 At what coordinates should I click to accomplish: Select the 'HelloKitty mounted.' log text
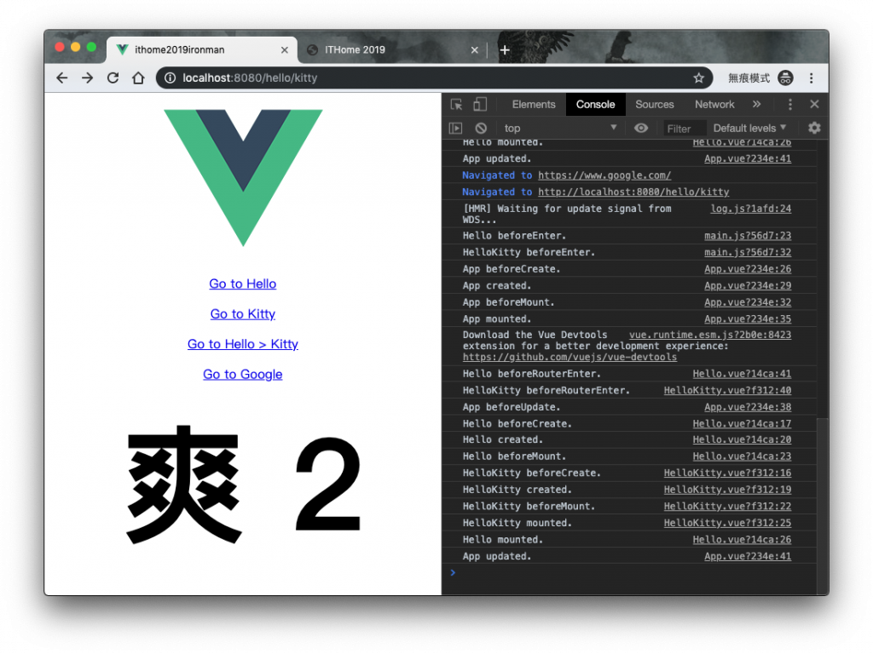(517, 524)
